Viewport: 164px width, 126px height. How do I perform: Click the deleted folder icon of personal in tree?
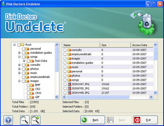[x=27, y=49]
